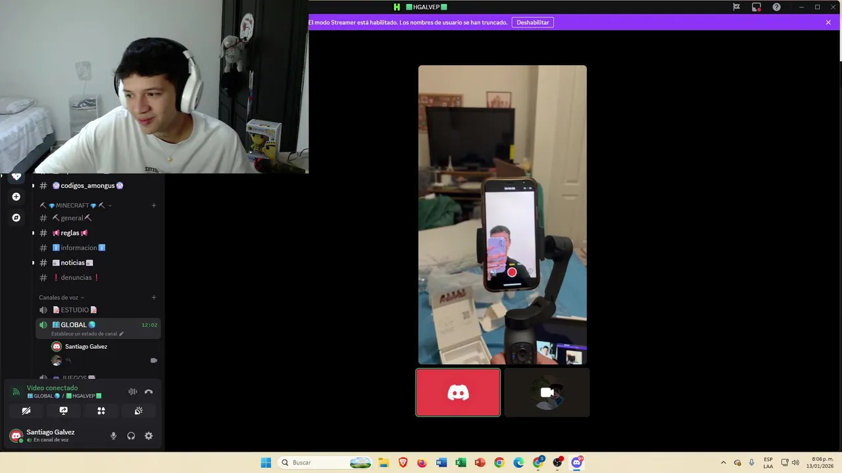Open Firefox from the taskbar
842x473 pixels.
tap(422, 462)
